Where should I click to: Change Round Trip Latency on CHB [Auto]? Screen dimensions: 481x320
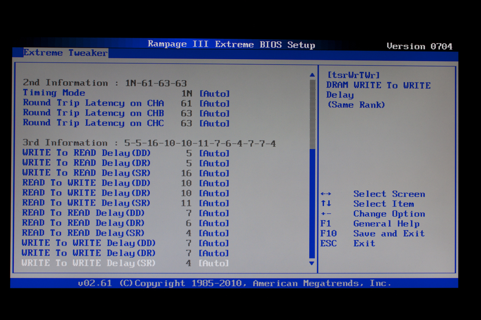(214, 113)
